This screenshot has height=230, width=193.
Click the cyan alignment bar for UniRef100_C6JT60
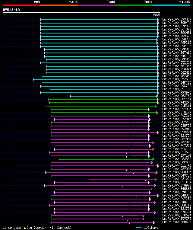pyautogui.click(x=114, y=96)
